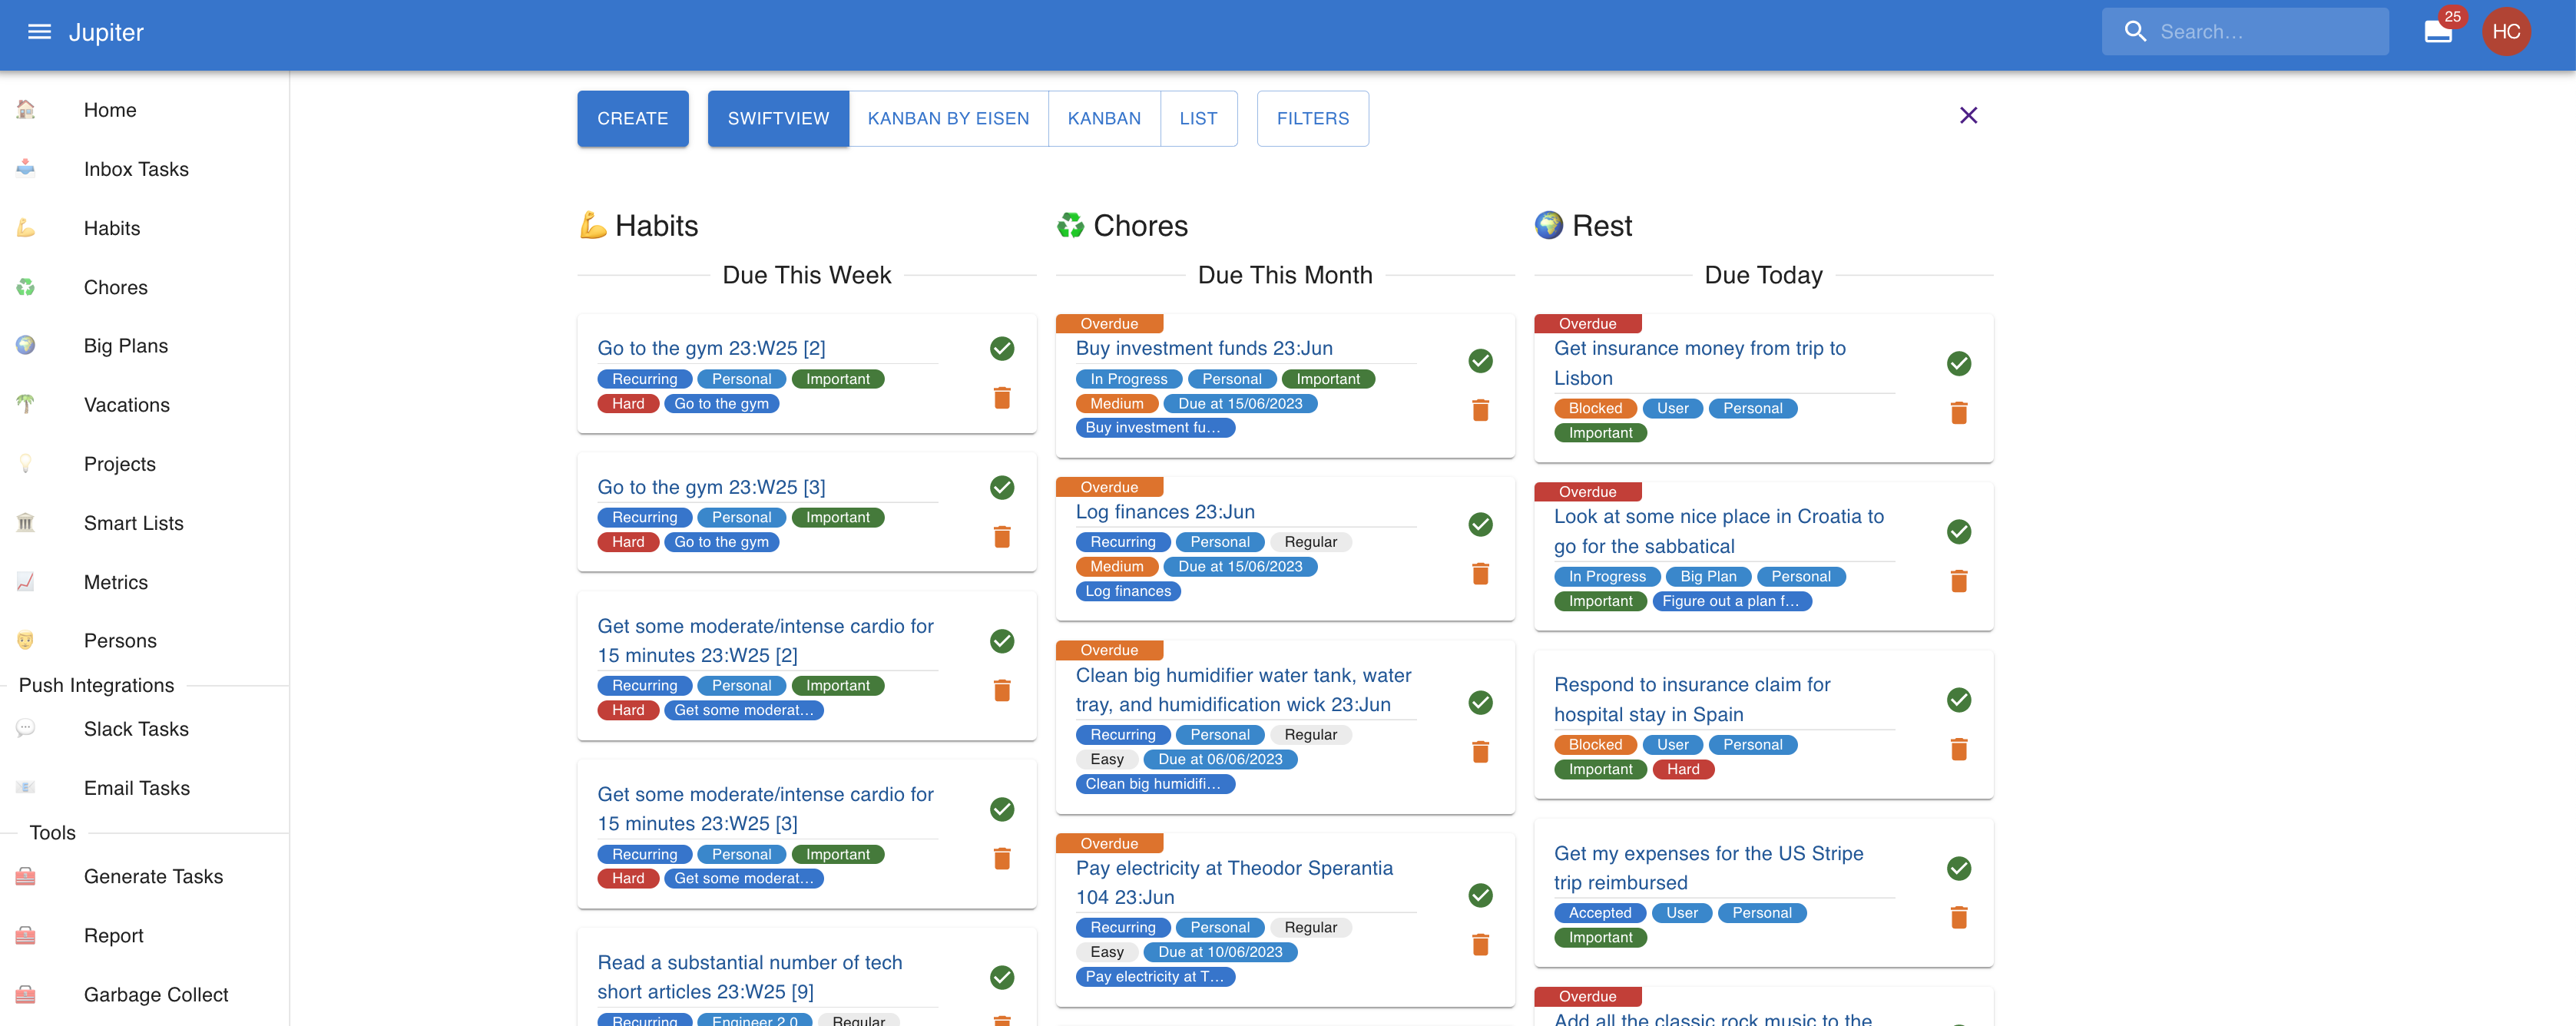Click the Chores recycling icon
Screen dimensions: 2576x1026
pyautogui.click(x=24, y=287)
